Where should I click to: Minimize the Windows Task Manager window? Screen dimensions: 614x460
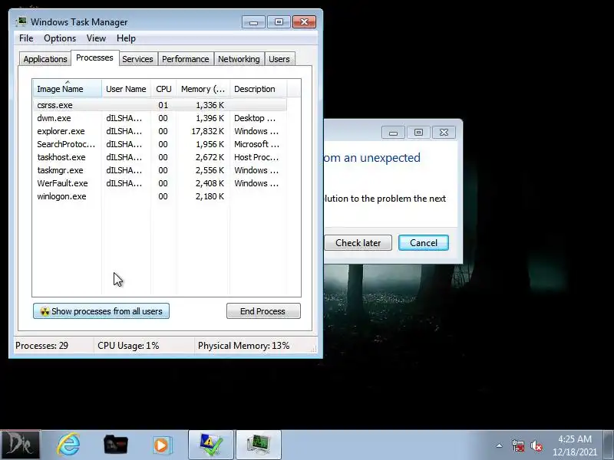click(253, 22)
